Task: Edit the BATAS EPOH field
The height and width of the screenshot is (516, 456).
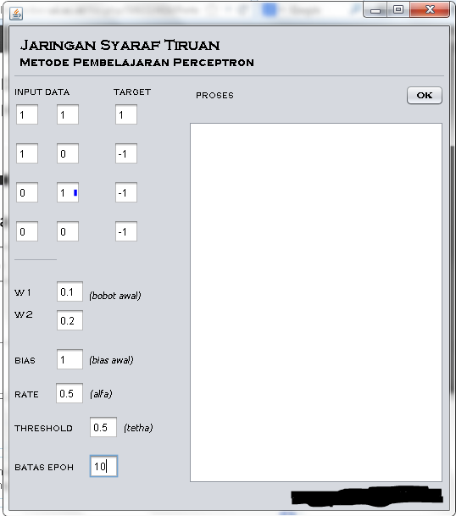Action: [x=103, y=466]
